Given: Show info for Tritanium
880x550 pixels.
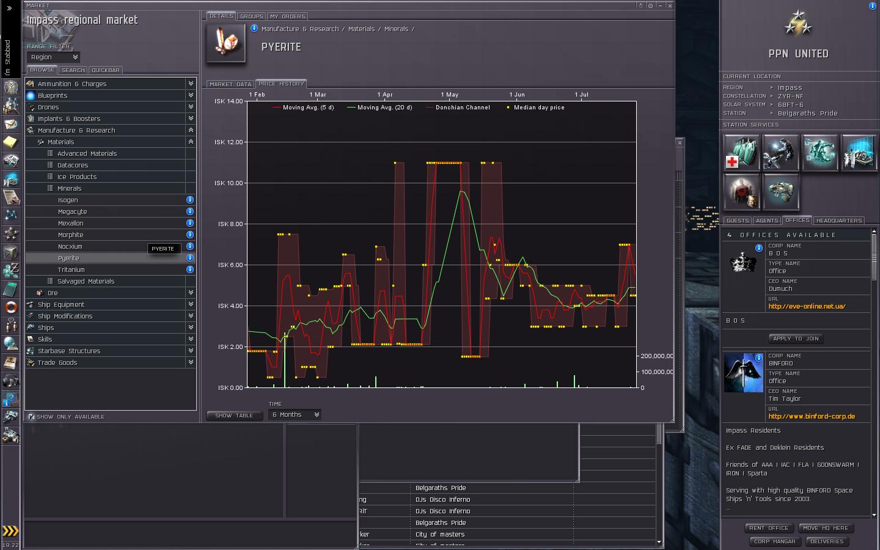Looking at the screenshot, I should [x=190, y=269].
